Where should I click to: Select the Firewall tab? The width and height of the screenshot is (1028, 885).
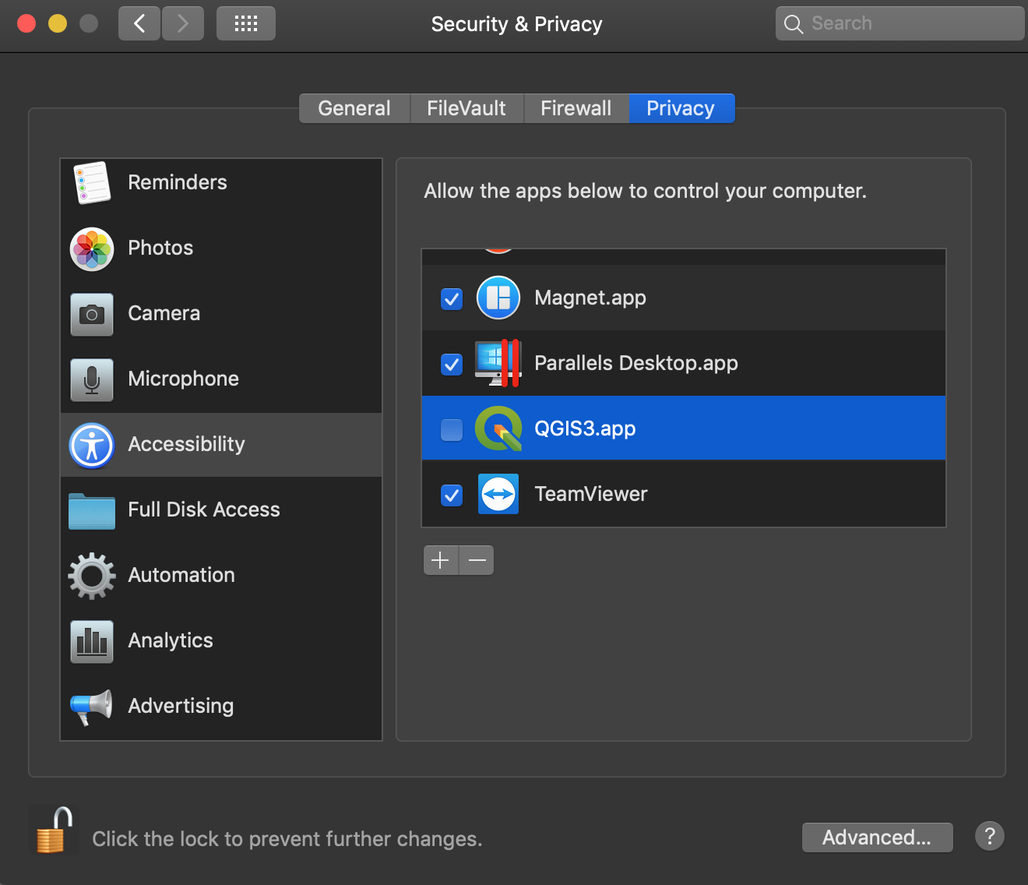point(576,108)
